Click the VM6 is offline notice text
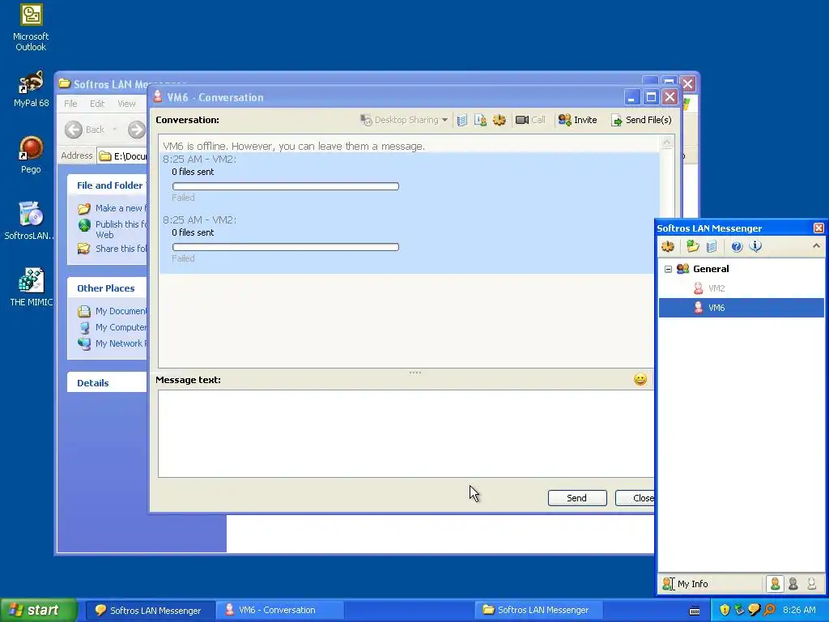The height and width of the screenshot is (622, 829). tap(293, 146)
